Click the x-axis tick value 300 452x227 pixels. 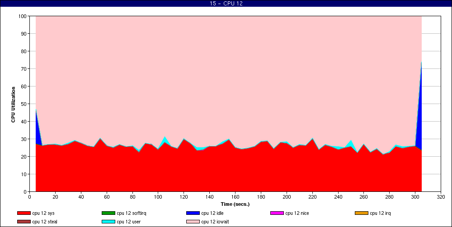click(x=415, y=197)
